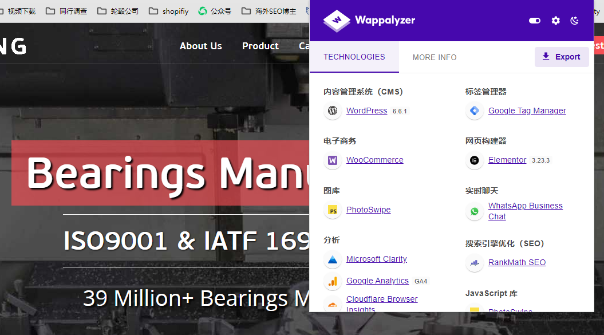Toggle the Wappalyzer enable switch
Screen dimensions: 604x335
(535, 21)
